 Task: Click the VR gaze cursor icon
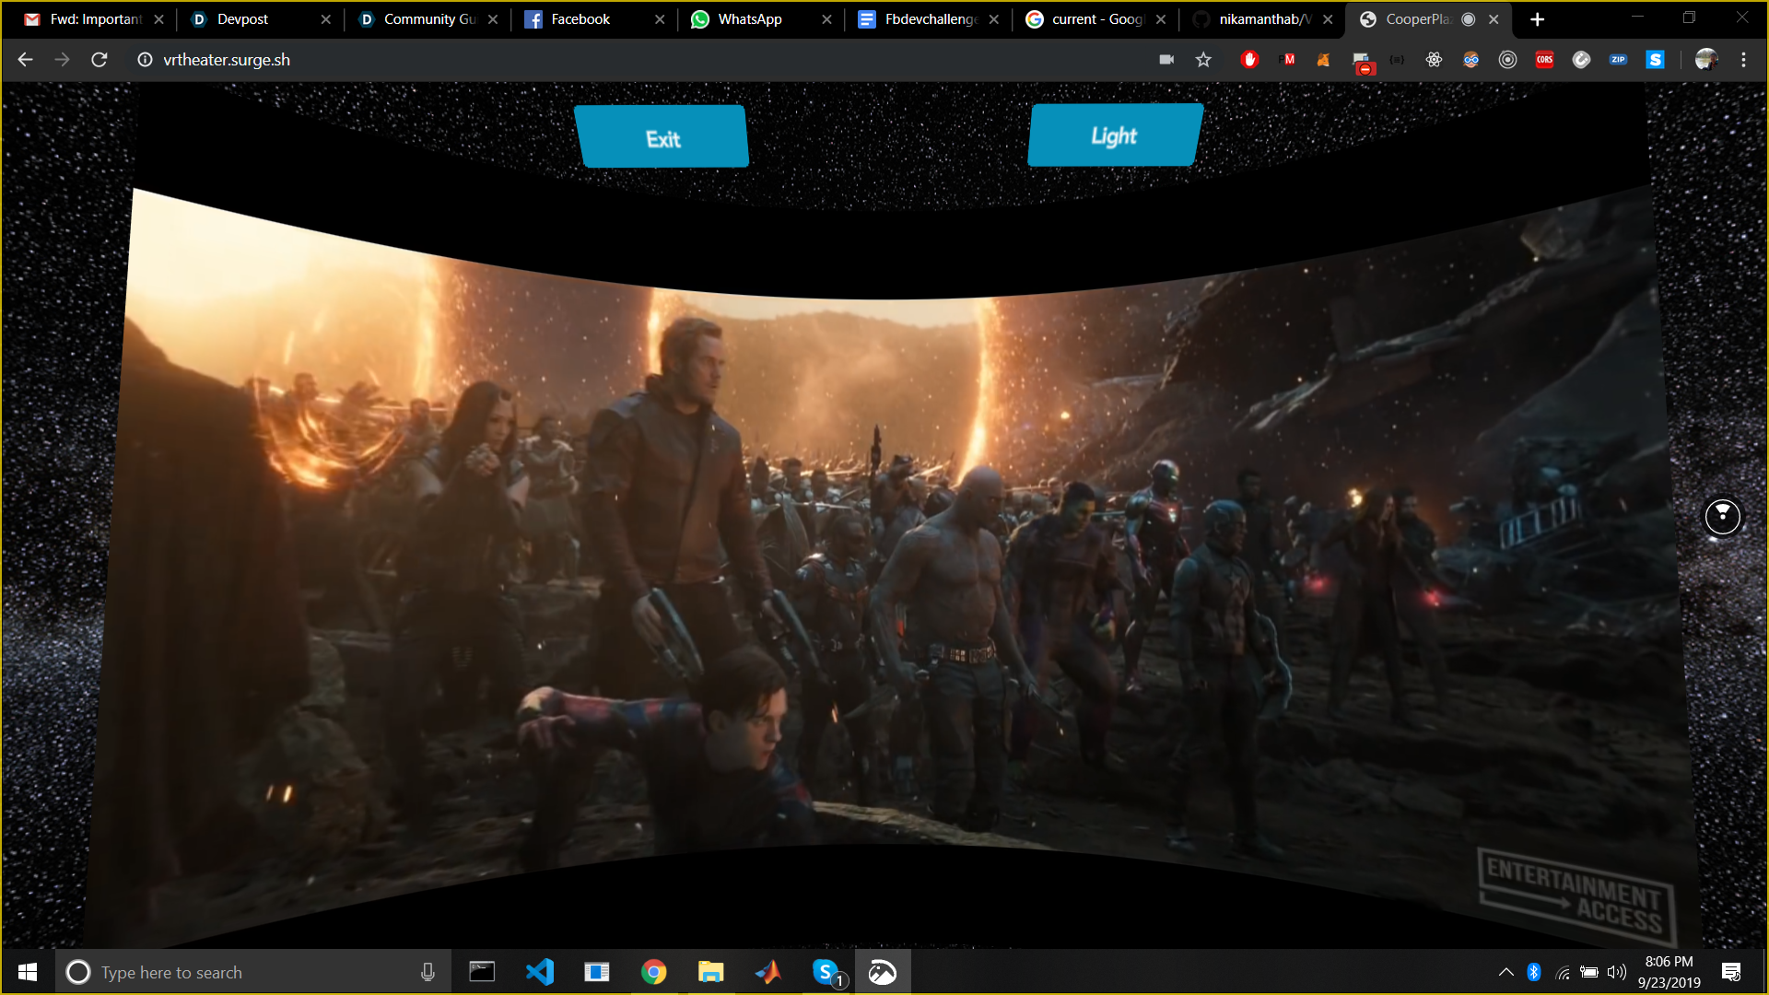coord(1722,516)
